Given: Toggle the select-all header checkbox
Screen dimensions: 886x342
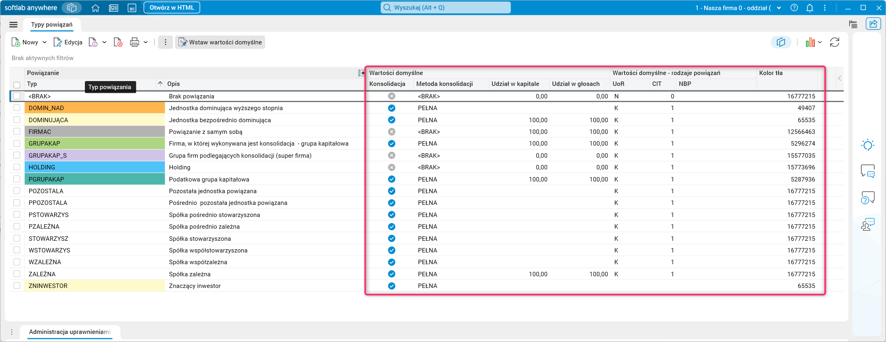Looking at the screenshot, I should click(x=17, y=85).
